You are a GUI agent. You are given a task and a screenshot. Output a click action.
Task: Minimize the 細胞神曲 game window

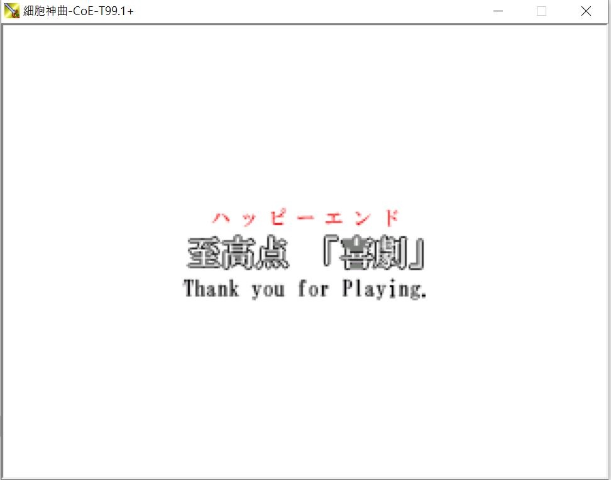coord(498,11)
